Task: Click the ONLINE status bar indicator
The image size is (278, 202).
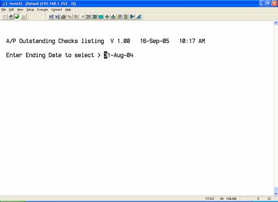Action: (x=231, y=199)
